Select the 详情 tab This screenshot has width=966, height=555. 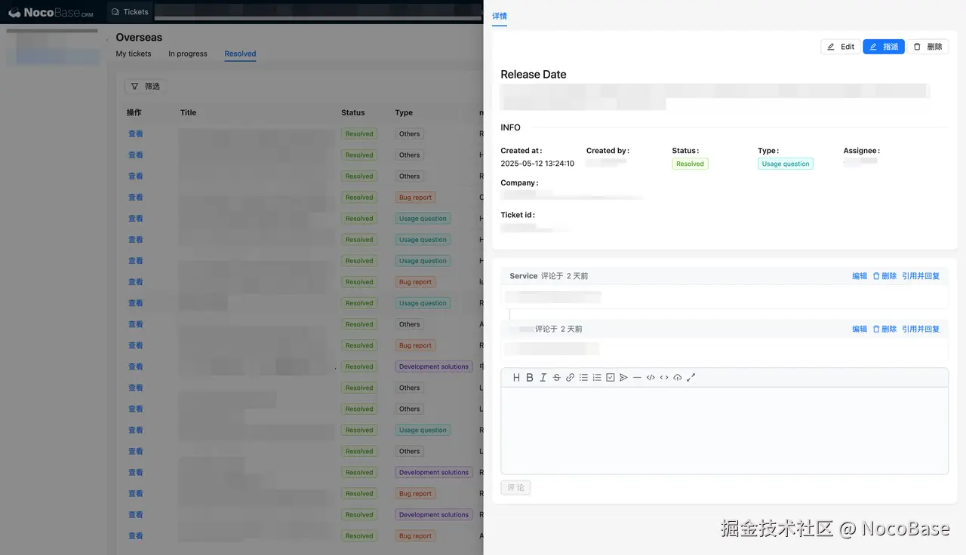499,15
